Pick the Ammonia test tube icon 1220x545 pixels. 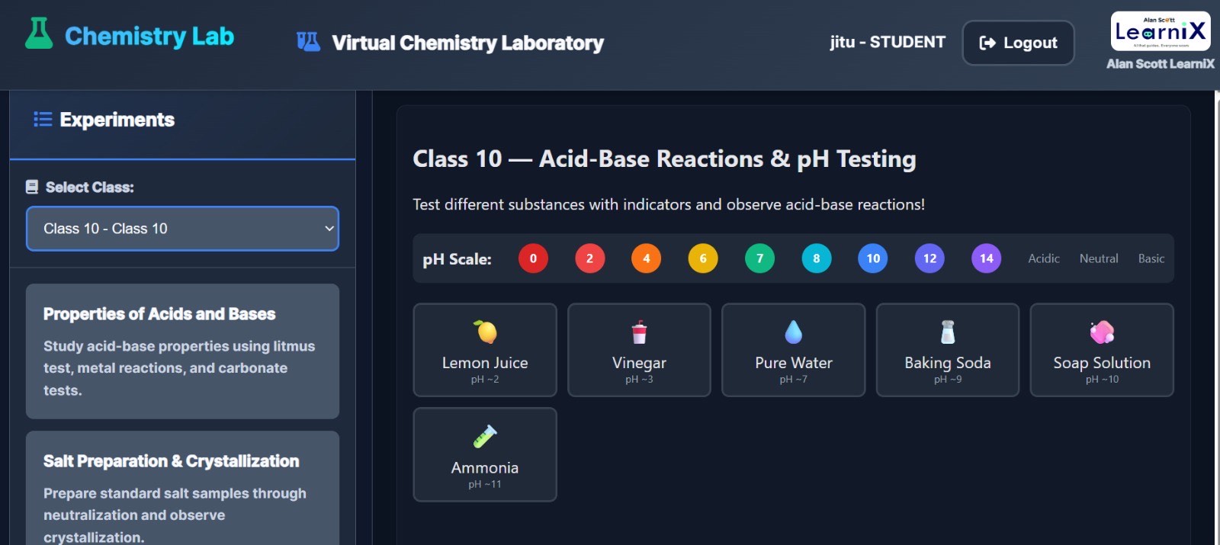pos(485,436)
